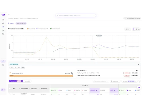Open the +12 mes dropdown
This screenshot has height=107, width=142.
[128, 29]
